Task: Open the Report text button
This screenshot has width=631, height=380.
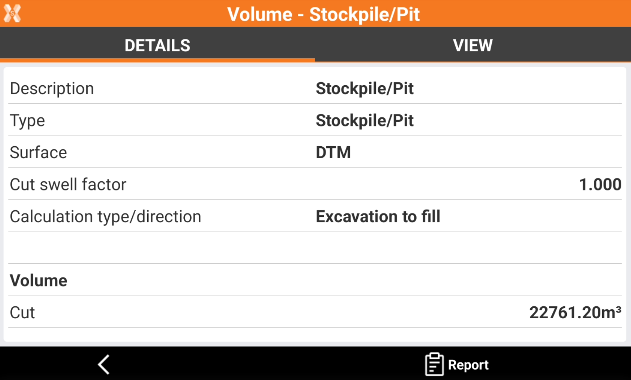Action: coord(468,365)
